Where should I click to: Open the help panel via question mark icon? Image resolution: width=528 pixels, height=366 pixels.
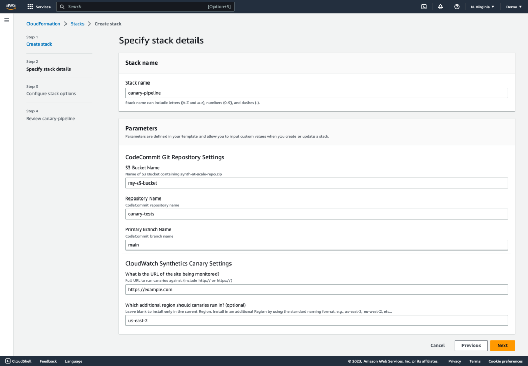point(457,7)
